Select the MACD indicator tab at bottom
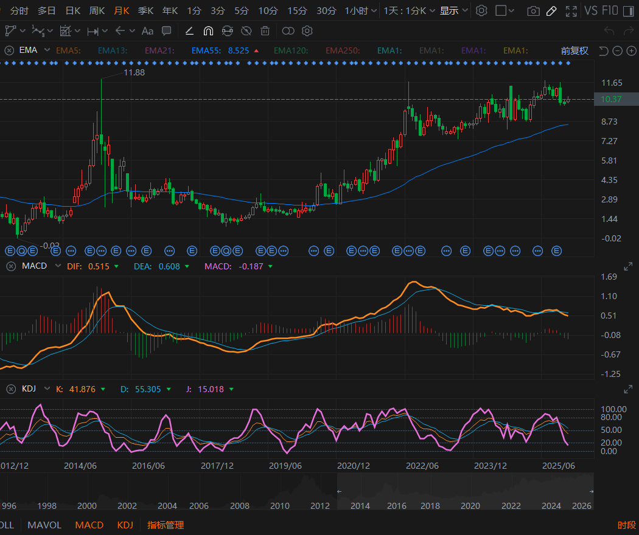This screenshot has height=535, width=639. tap(89, 525)
